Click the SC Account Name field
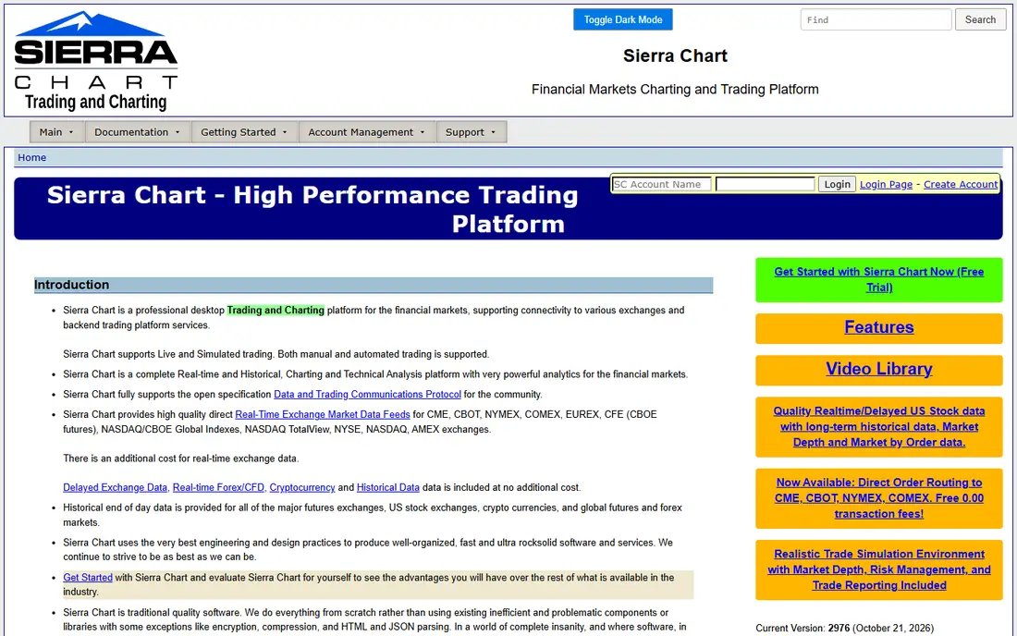 point(662,184)
